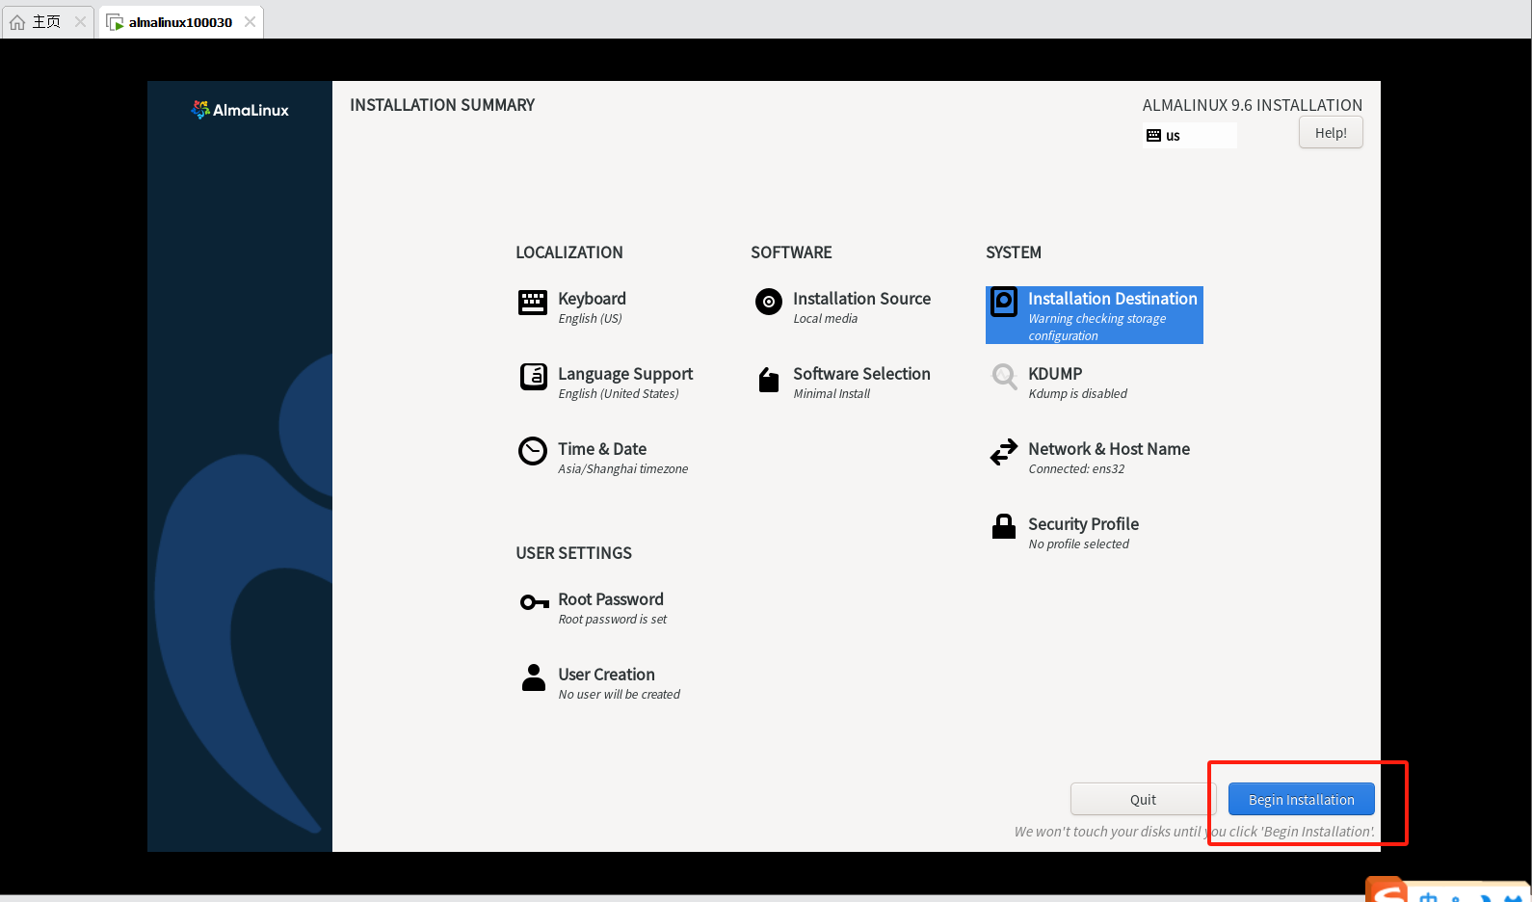The height and width of the screenshot is (902, 1532).
Task: Click 'Minimal Install' status text
Action: point(832,394)
